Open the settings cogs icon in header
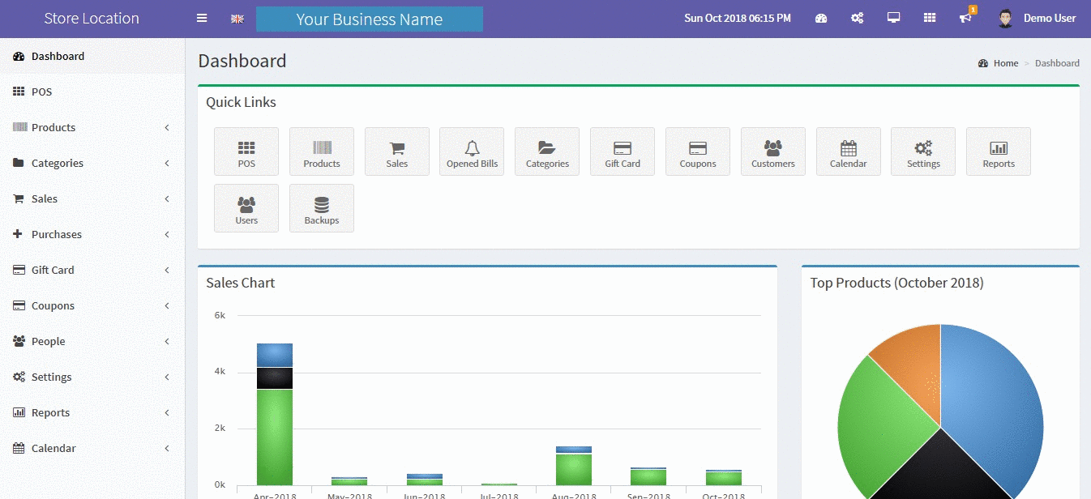 click(x=857, y=18)
